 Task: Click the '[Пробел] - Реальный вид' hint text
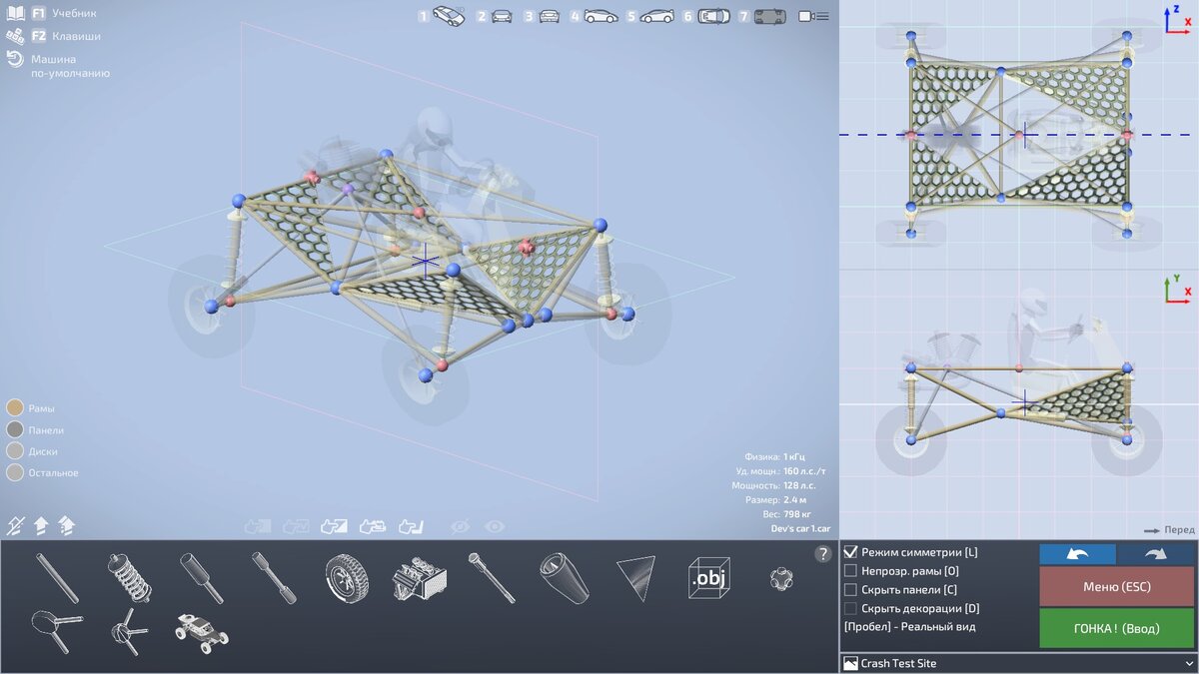[x=909, y=627]
